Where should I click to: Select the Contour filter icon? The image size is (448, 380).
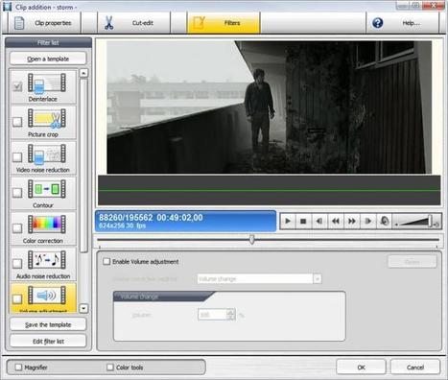point(47,189)
